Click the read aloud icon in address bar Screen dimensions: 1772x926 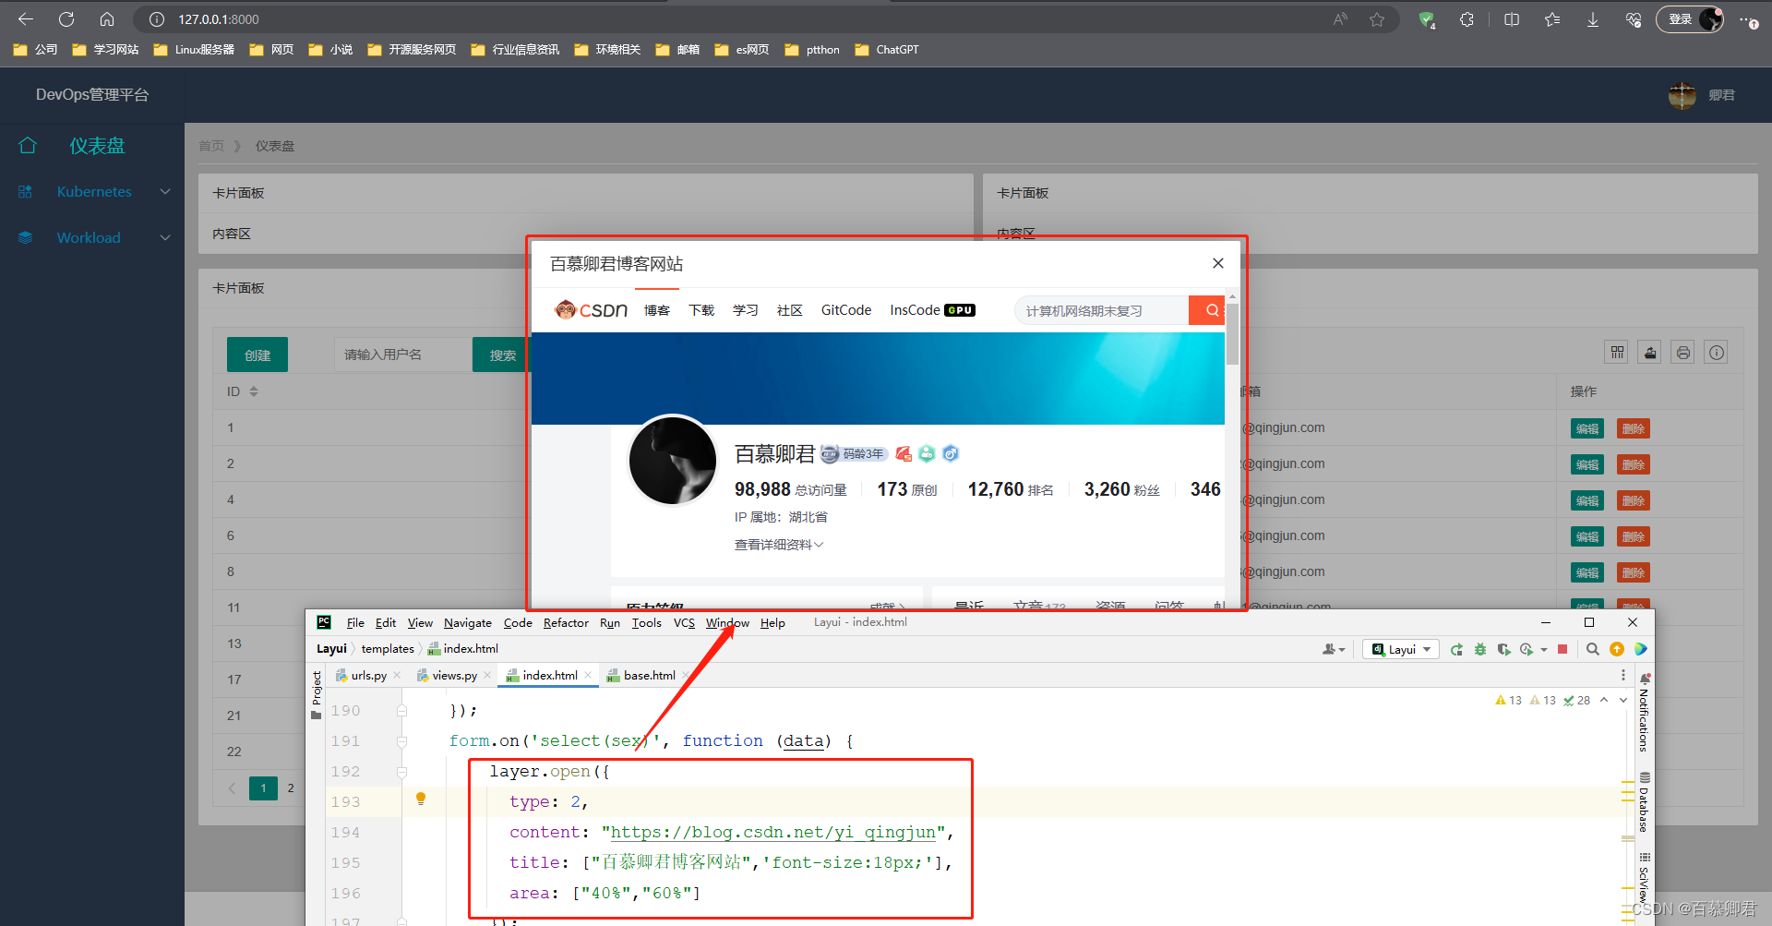1340,19
